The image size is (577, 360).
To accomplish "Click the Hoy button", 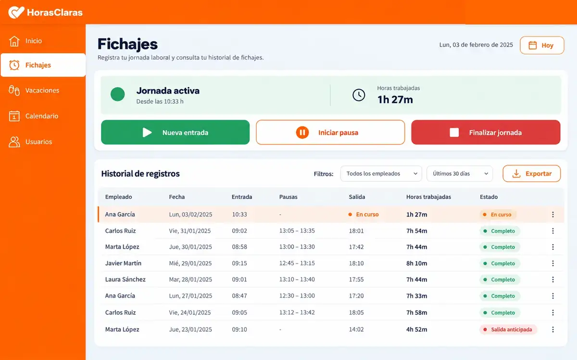I will click(x=542, y=45).
